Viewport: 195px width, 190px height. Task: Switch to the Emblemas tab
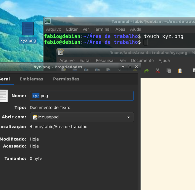click(x=32, y=79)
